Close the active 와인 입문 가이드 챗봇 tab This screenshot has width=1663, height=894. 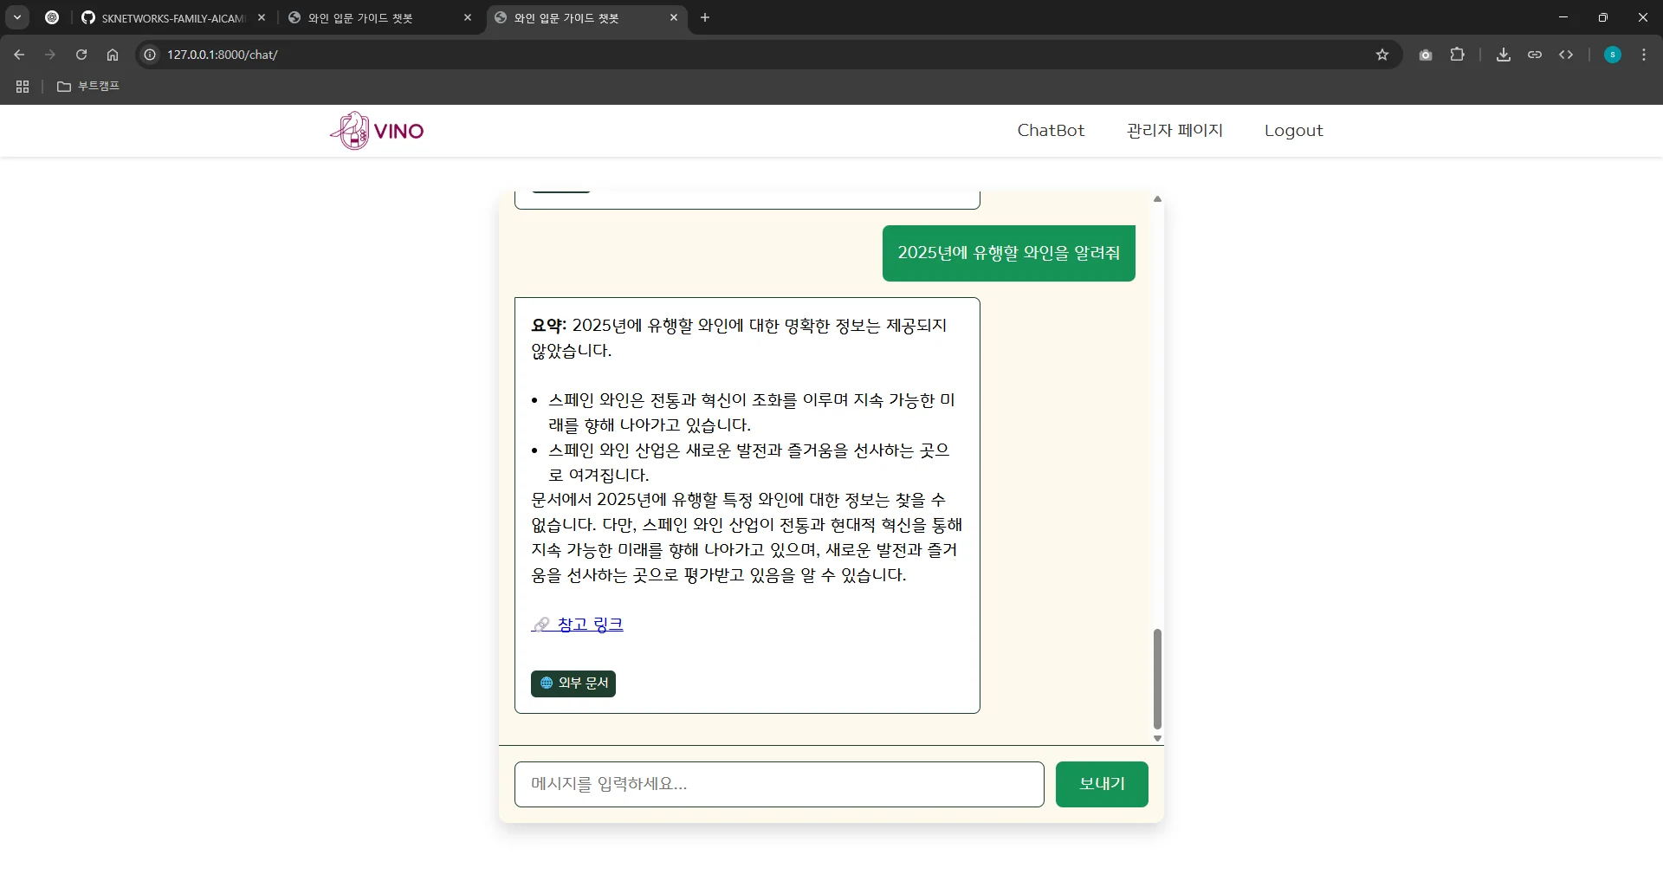click(674, 17)
